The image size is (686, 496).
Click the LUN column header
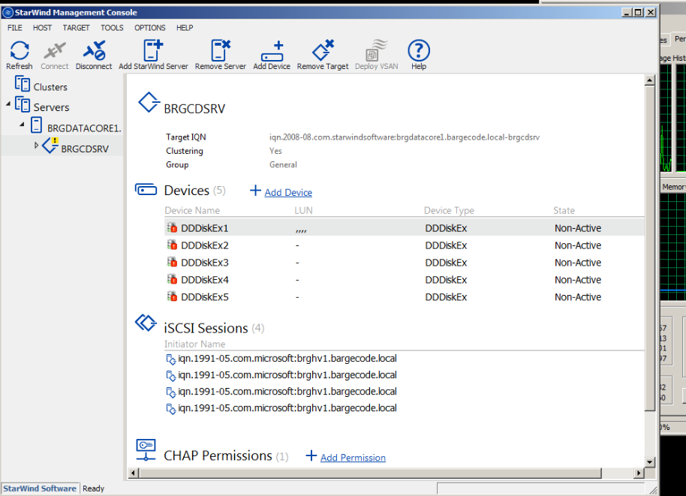click(304, 210)
